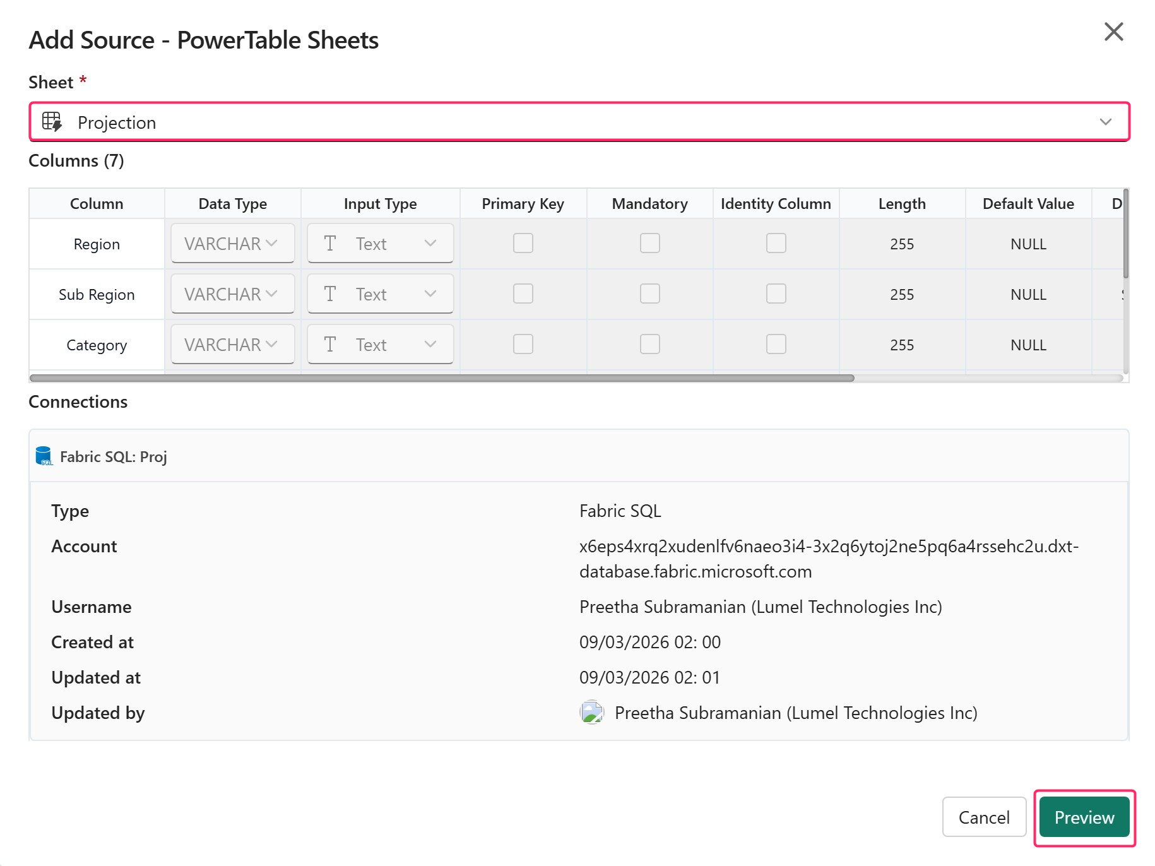The width and height of the screenshot is (1155, 866).
Task: Click the horizontal scrollbar under the columns table
Action: pyautogui.click(x=442, y=378)
